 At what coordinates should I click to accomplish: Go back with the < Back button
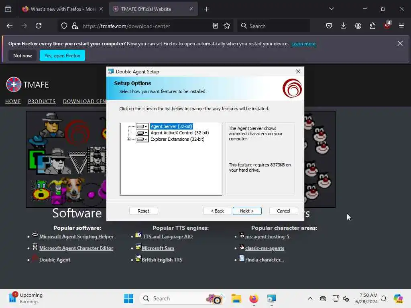pos(217,211)
